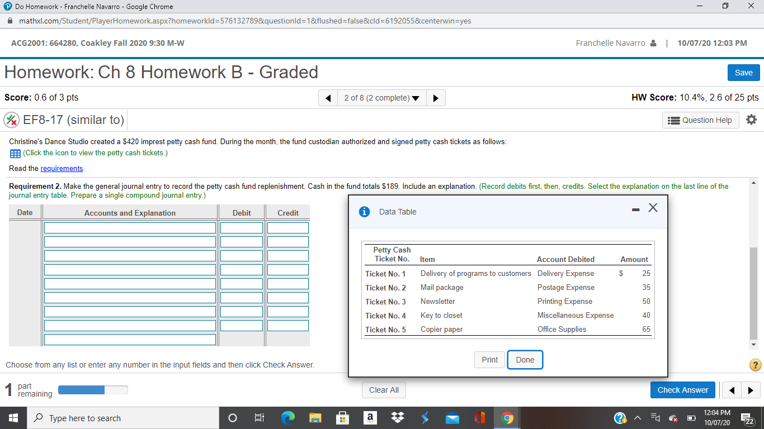Click the settings gear beside Question Help
The width and height of the screenshot is (764, 429).
(x=751, y=120)
